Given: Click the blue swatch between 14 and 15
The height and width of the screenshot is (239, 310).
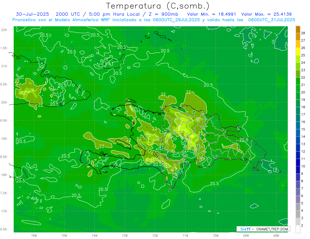Looking at the screenshot, I should (298, 133).
